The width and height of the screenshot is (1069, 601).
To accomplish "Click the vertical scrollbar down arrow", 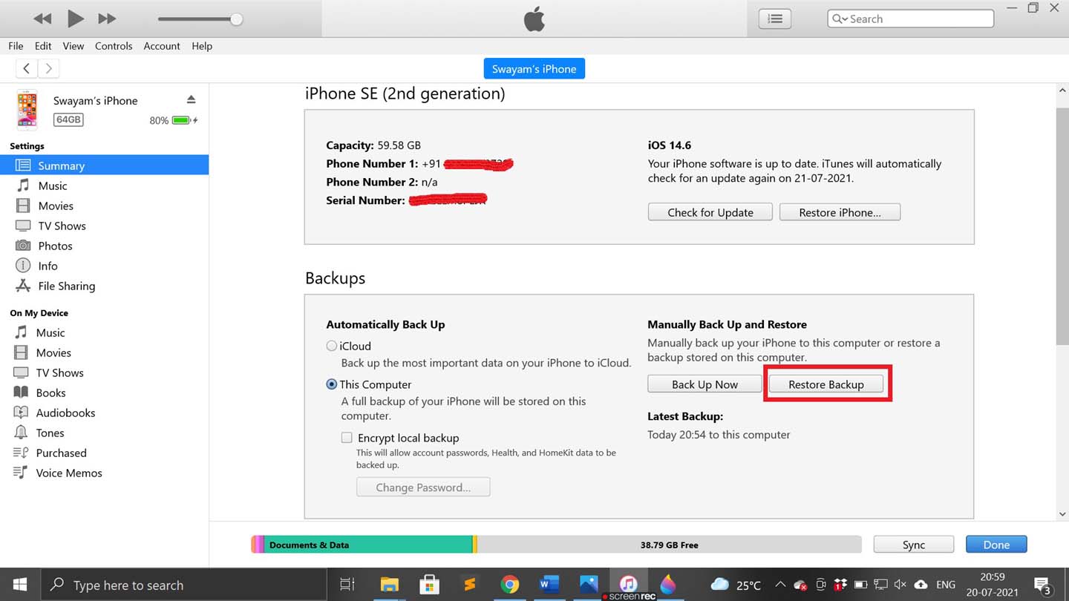I will point(1062,513).
